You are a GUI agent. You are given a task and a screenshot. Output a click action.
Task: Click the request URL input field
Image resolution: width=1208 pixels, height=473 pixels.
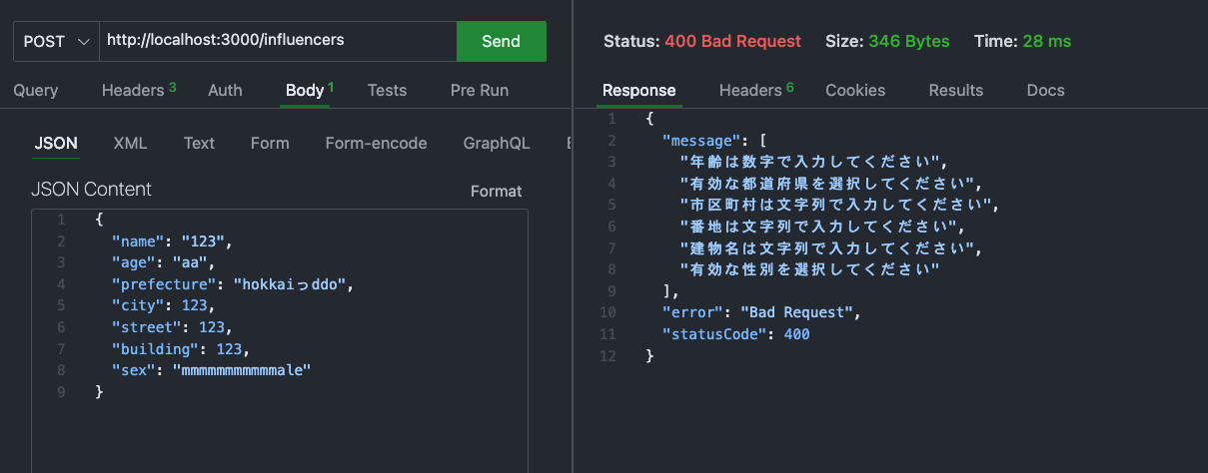pos(278,41)
